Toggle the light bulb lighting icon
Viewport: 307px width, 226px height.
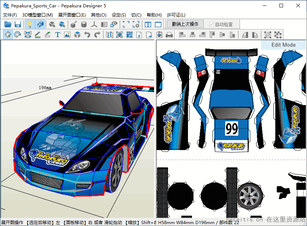[30, 24]
